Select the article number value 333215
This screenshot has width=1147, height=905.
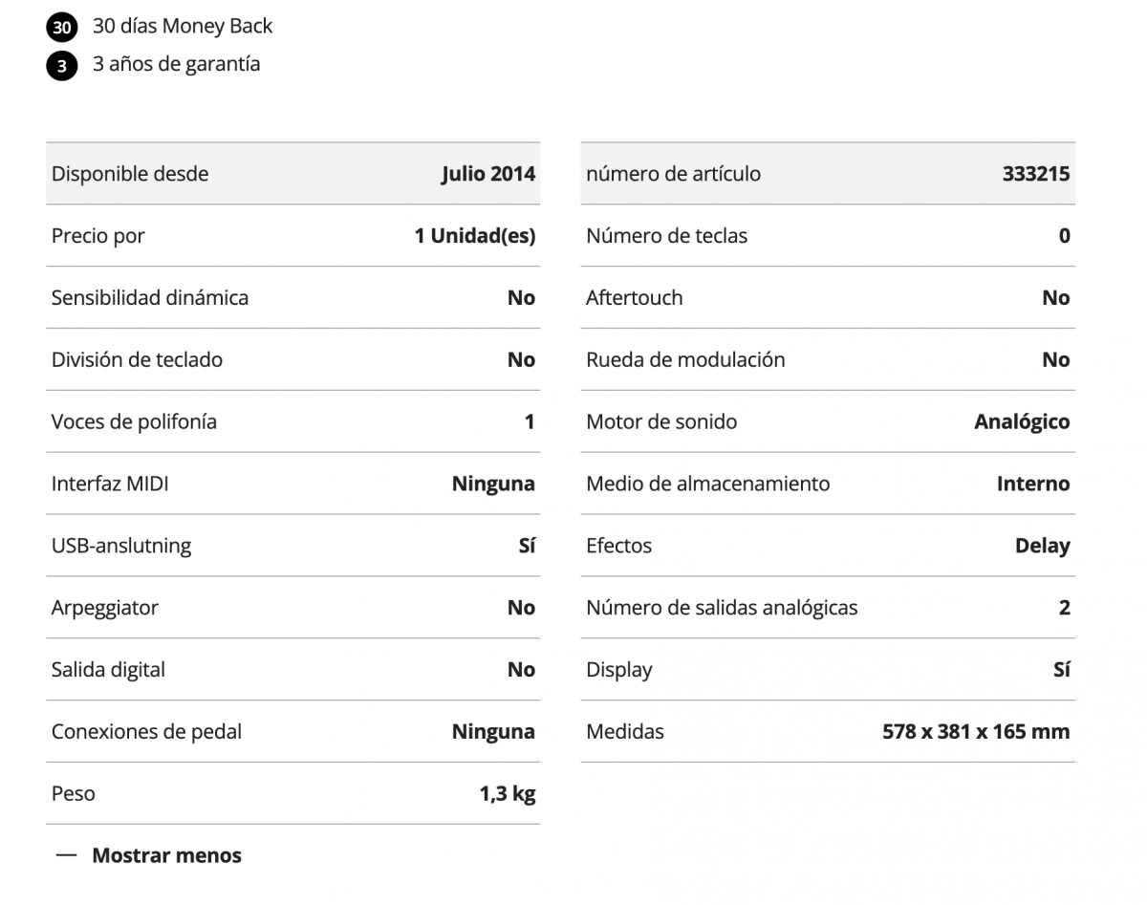tap(1035, 174)
